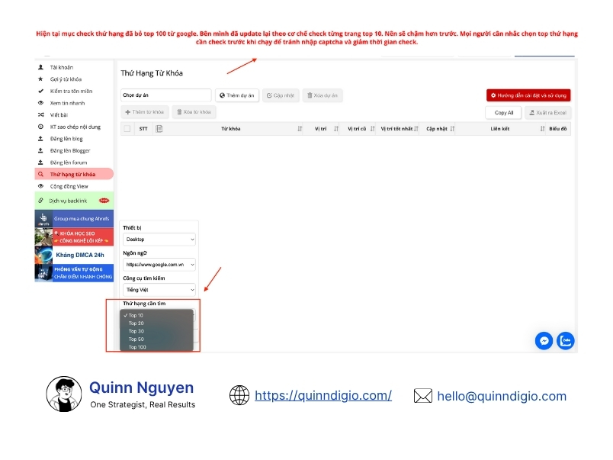Open the google.com.vn dropdown
This screenshot has height=460, width=613.
coord(159,265)
